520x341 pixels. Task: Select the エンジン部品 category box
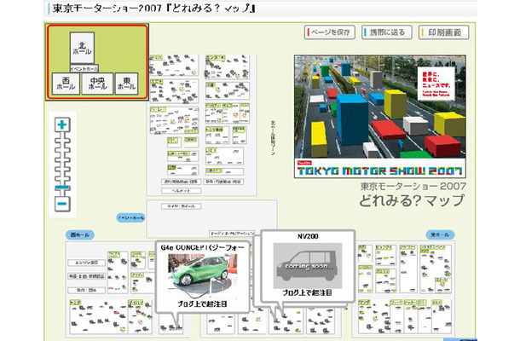87,263
